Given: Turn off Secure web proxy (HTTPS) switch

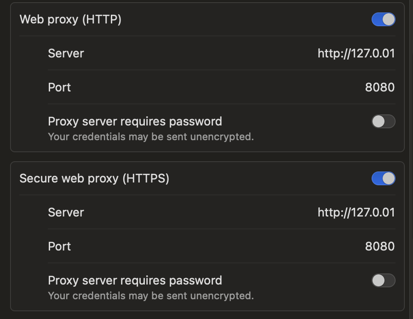Looking at the screenshot, I should coord(383,178).
